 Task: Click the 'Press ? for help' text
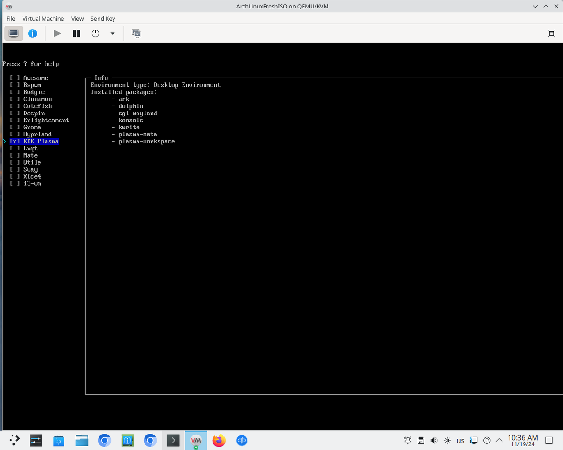[30, 64]
